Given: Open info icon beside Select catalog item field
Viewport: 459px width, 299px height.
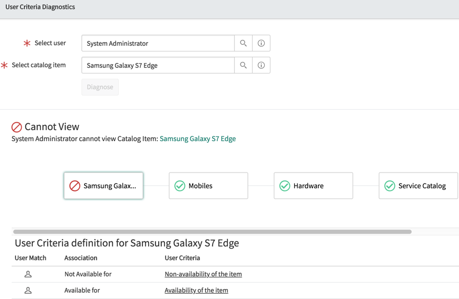Looking at the screenshot, I should 261,65.
